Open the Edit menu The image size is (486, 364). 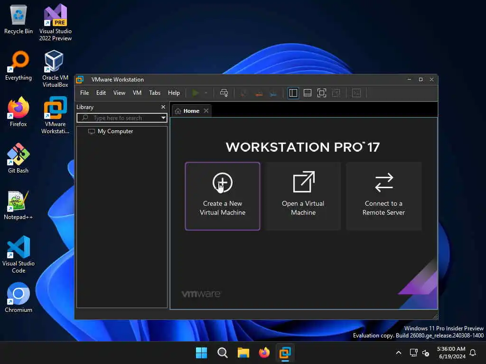pos(101,93)
